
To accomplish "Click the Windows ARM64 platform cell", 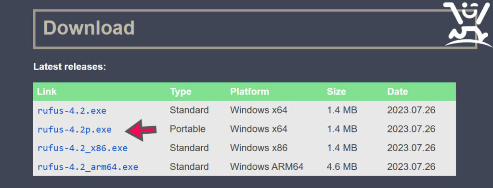I will tap(267, 167).
